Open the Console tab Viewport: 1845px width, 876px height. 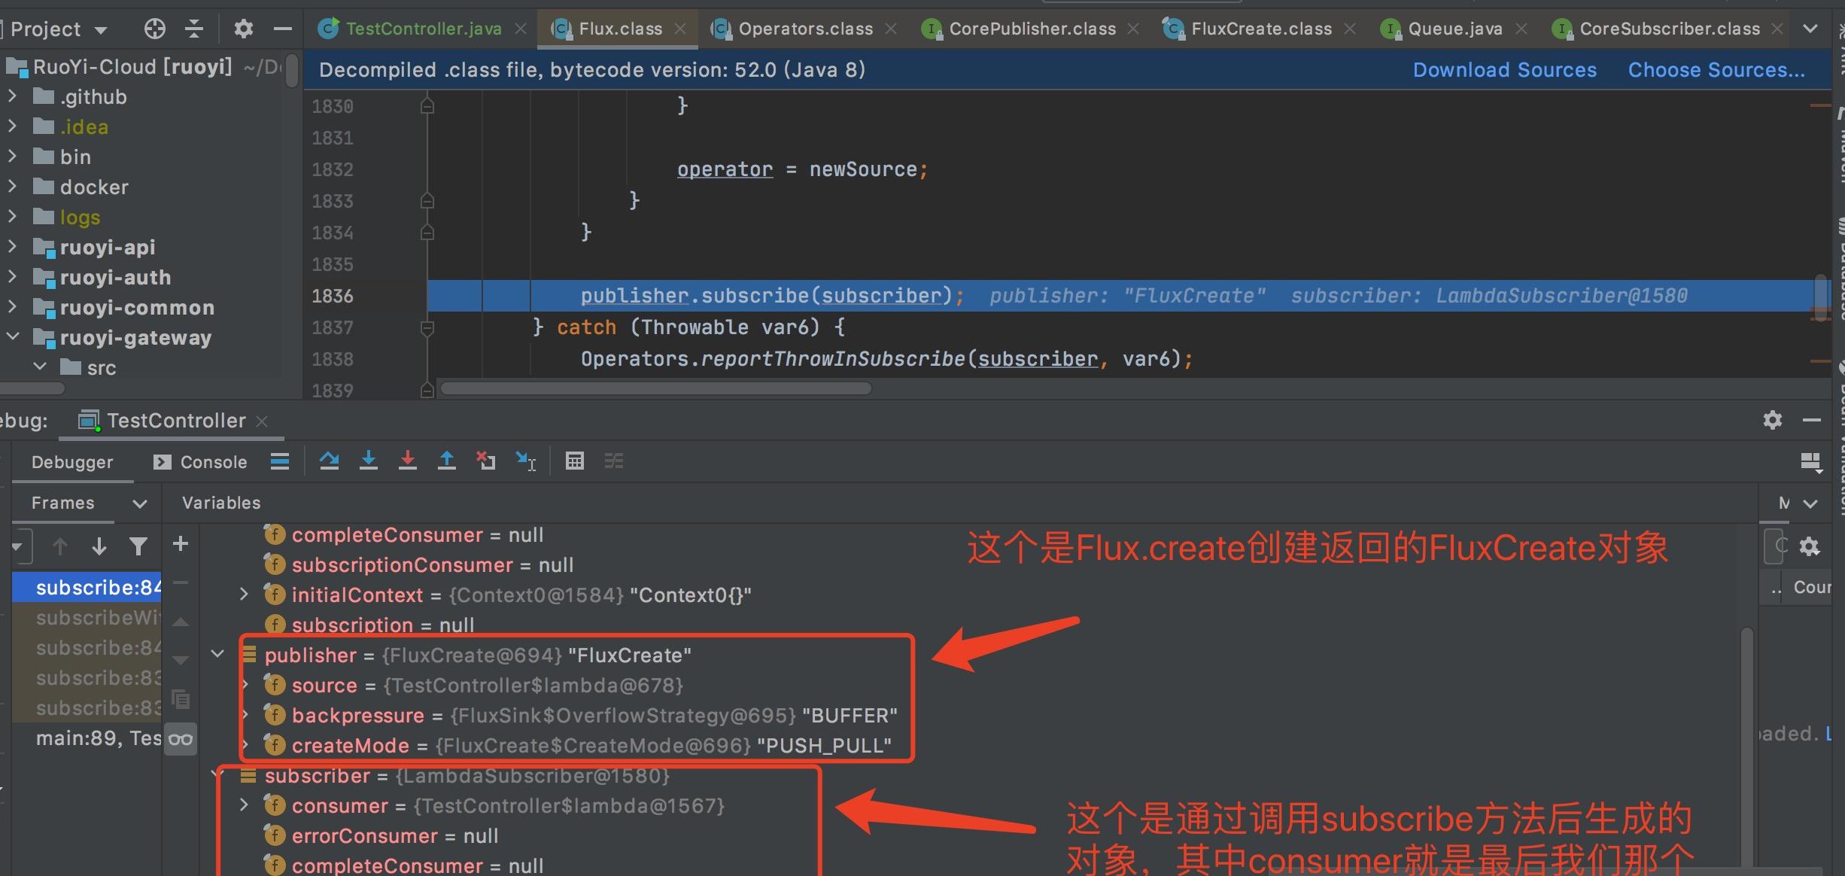(200, 462)
